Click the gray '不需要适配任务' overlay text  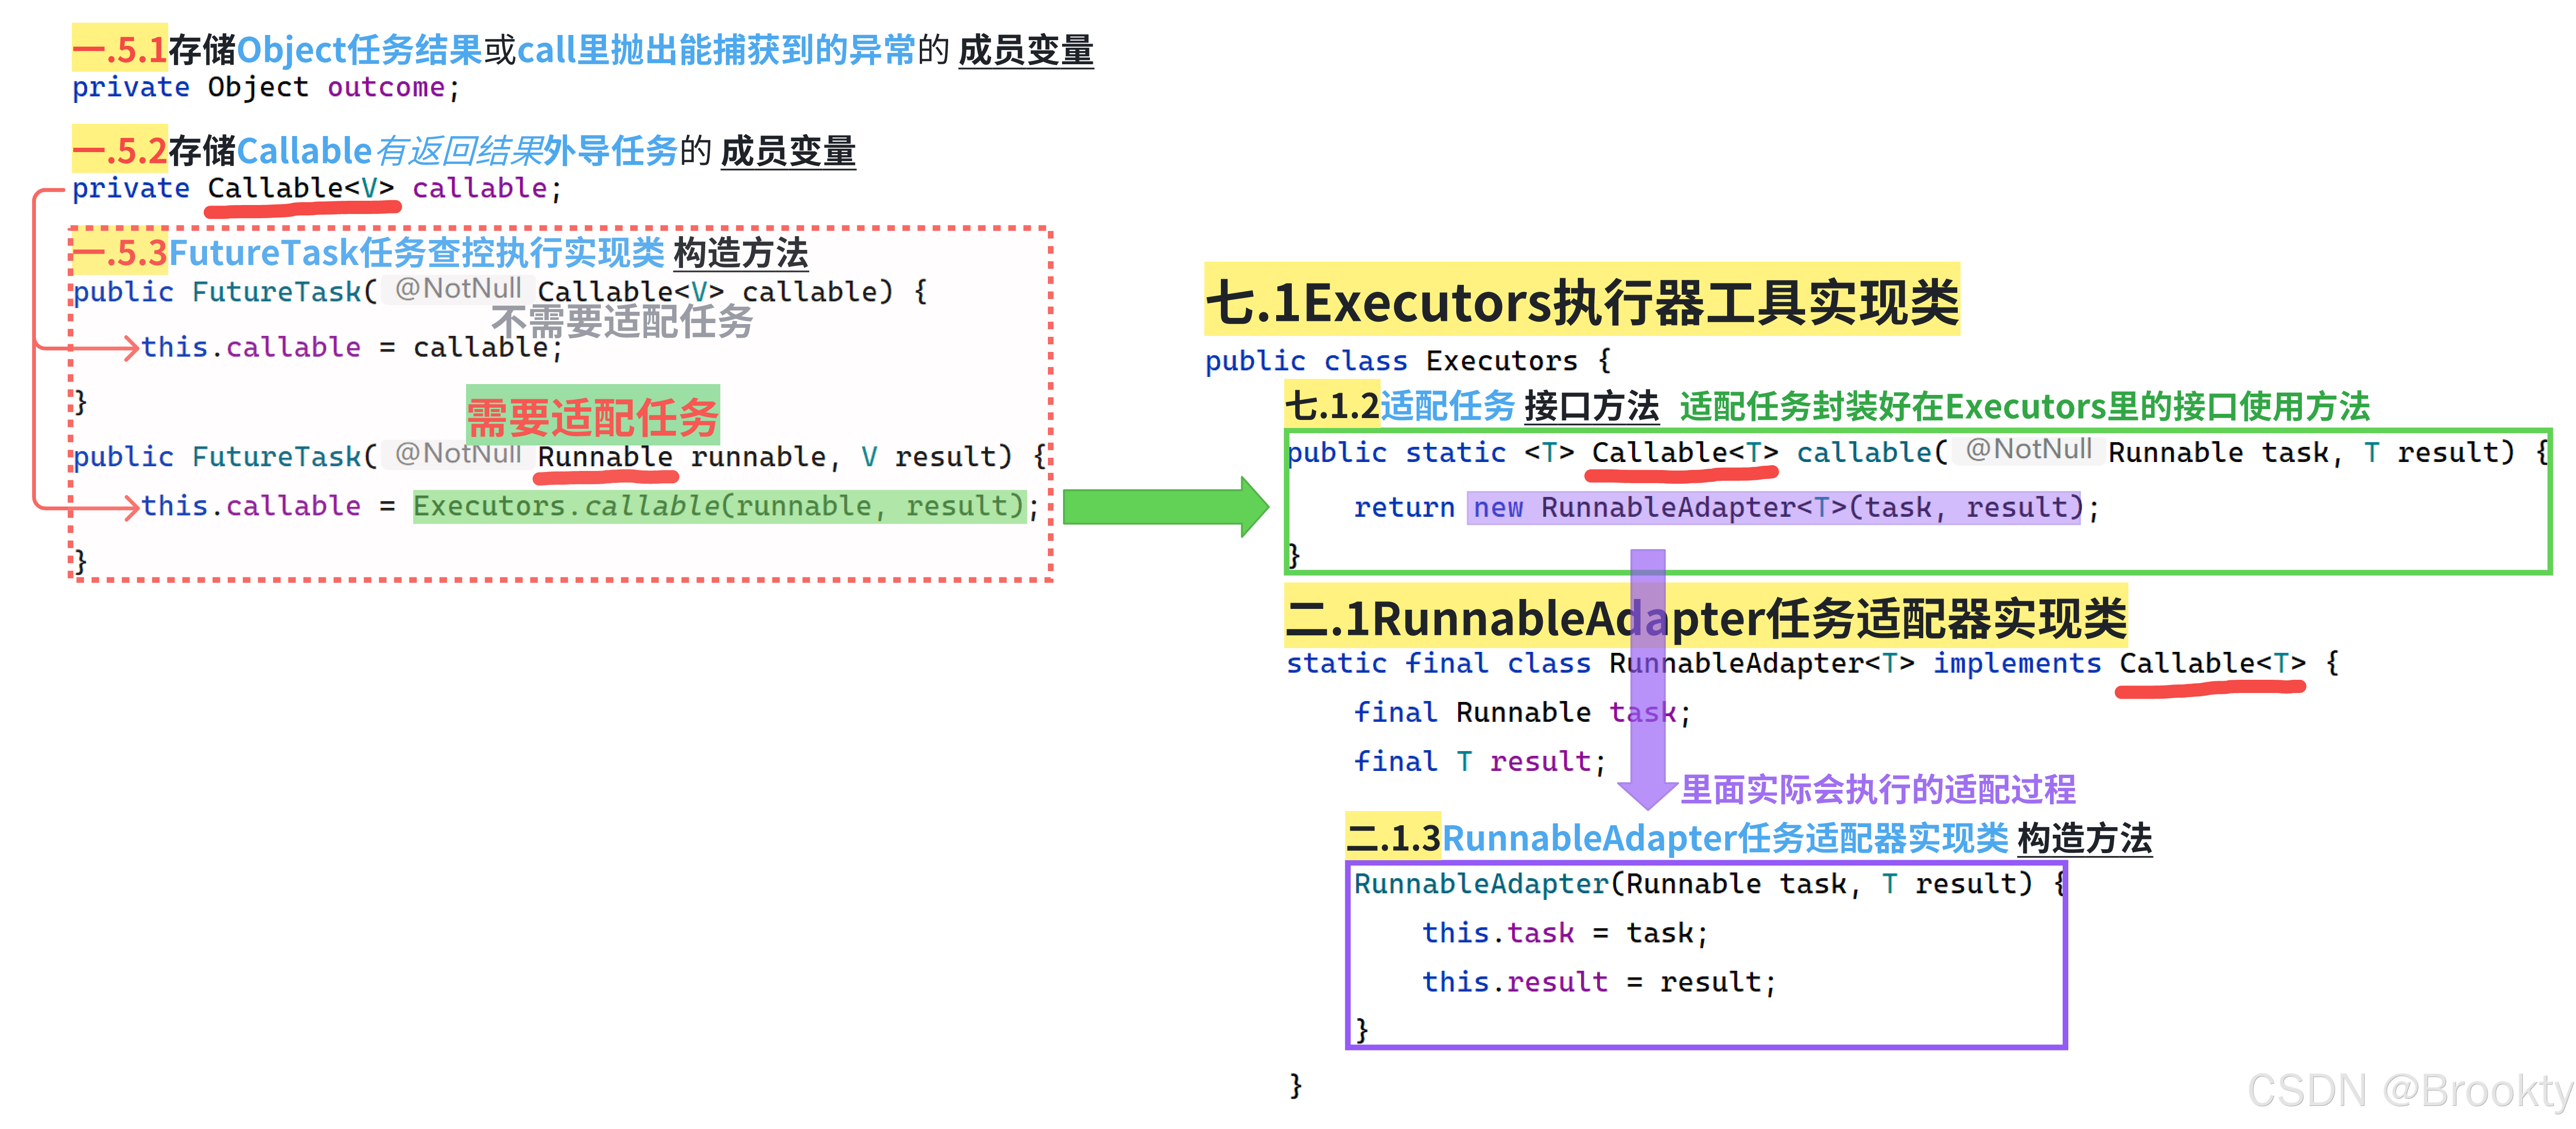tap(622, 322)
